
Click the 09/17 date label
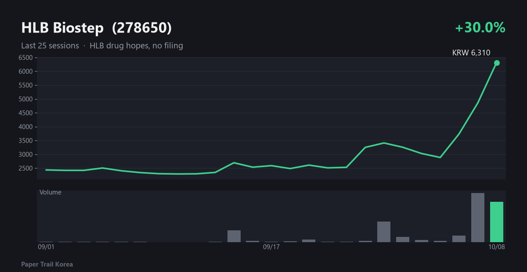pyautogui.click(x=271, y=247)
